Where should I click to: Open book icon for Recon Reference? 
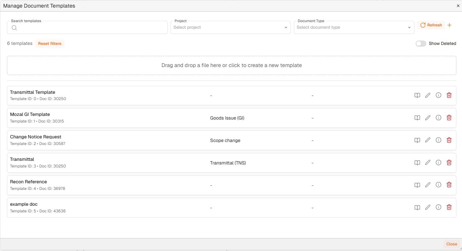click(417, 185)
